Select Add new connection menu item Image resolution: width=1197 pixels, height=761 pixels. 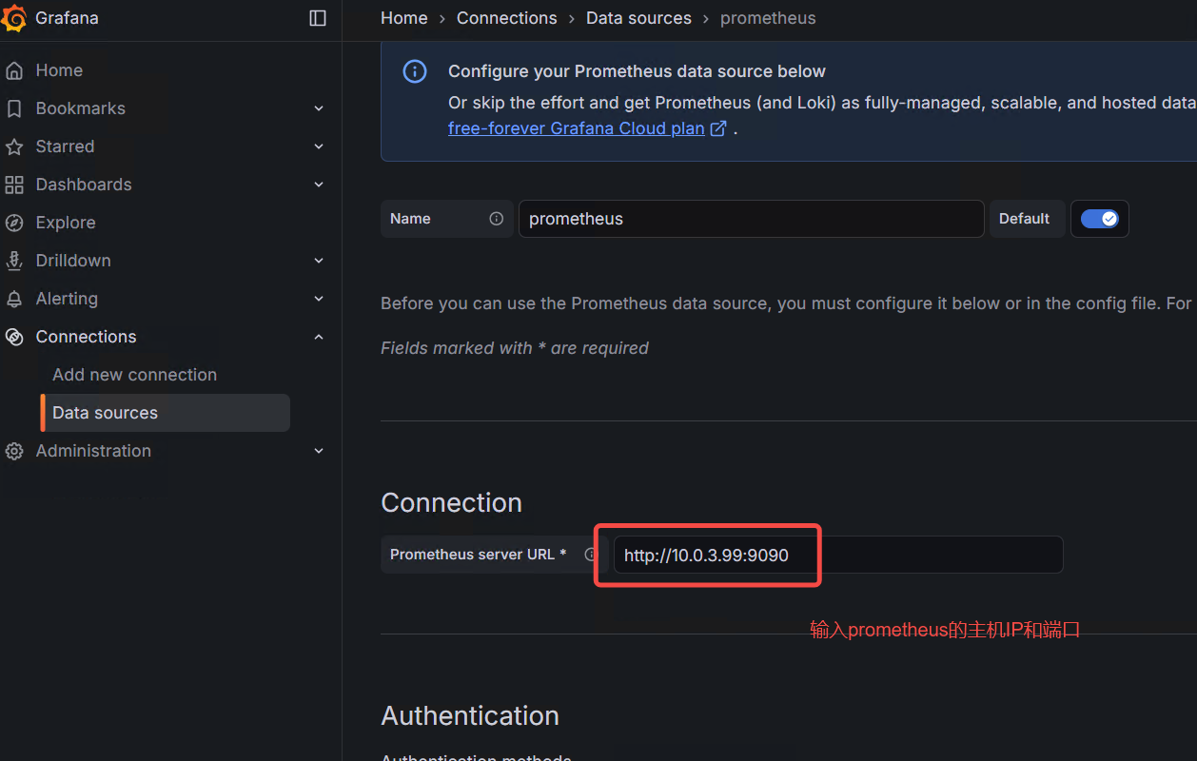point(134,375)
